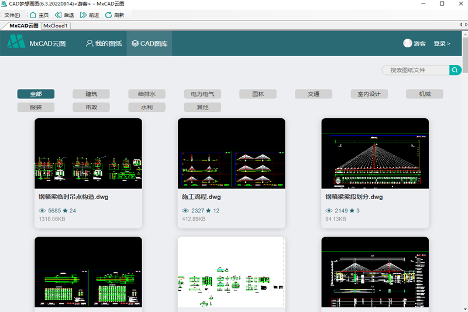Filter drawings by 建筑 category
Image resolution: width=468 pixels, height=312 pixels.
[x=91, y=94]
